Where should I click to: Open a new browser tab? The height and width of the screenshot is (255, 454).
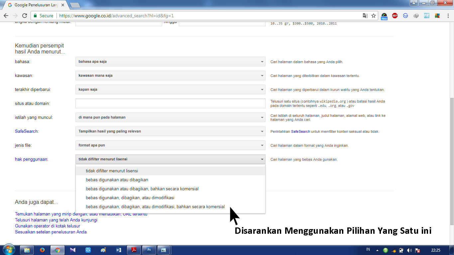pos(75,5)
